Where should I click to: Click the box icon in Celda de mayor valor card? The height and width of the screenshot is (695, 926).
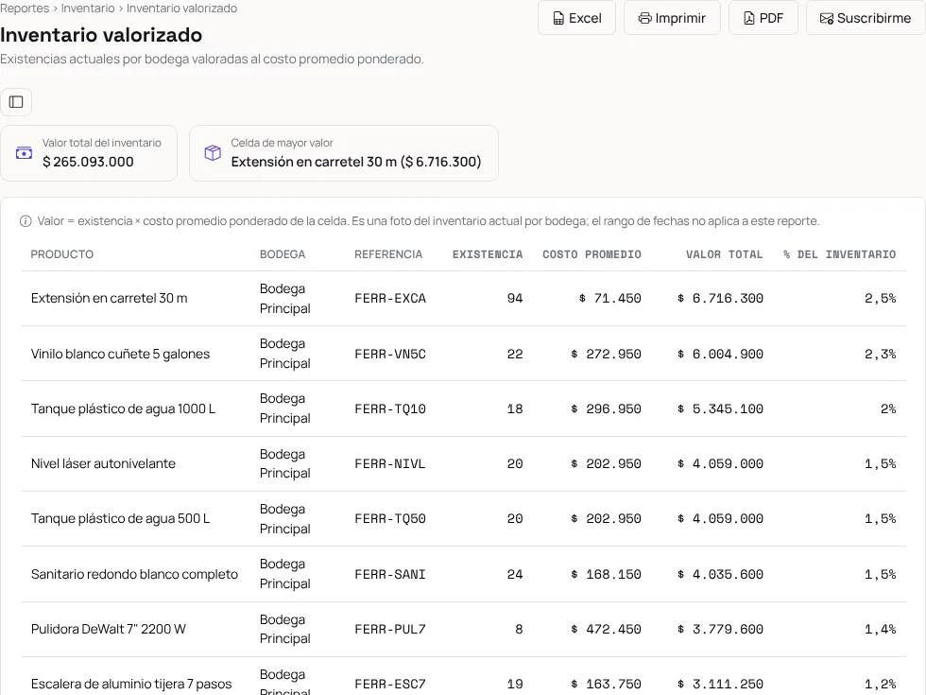(213, 153)
